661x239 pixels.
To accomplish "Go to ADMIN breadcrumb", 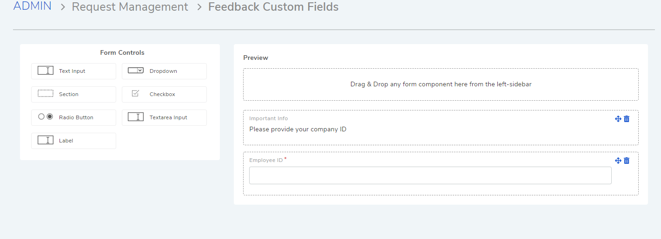I will (33, 6).
